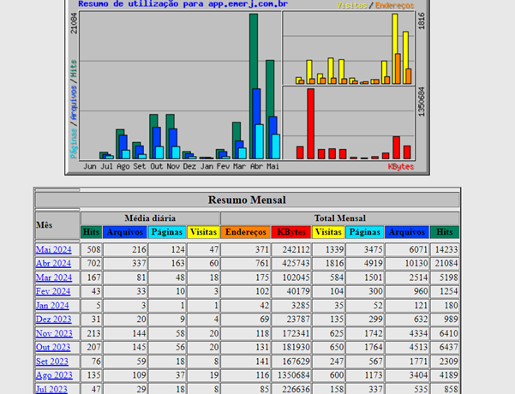Open the Jul 2023 monthly report link
Viewport: 515px width, 394px height.
(51, 389)
